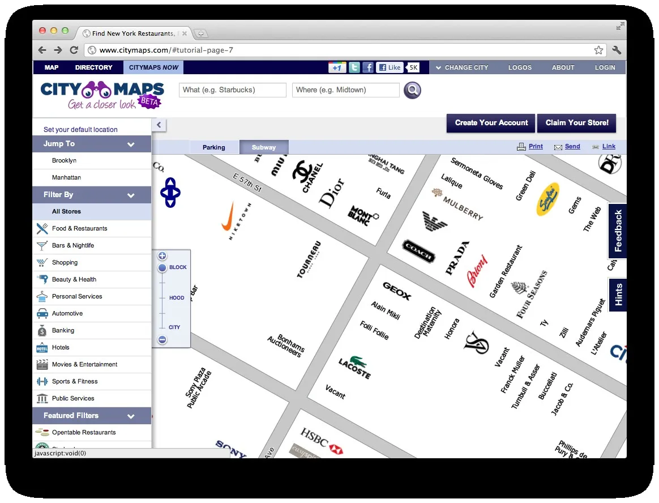Click the Emporio Armani eagle logo

(435, 221)
